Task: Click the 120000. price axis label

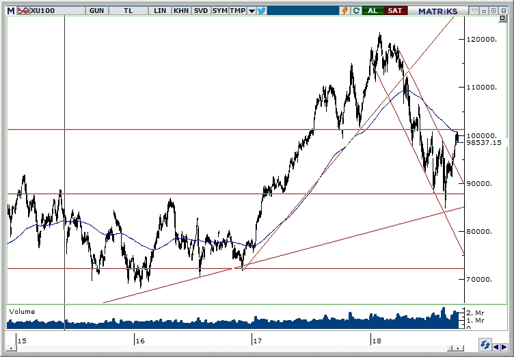Action: (482, 40)
